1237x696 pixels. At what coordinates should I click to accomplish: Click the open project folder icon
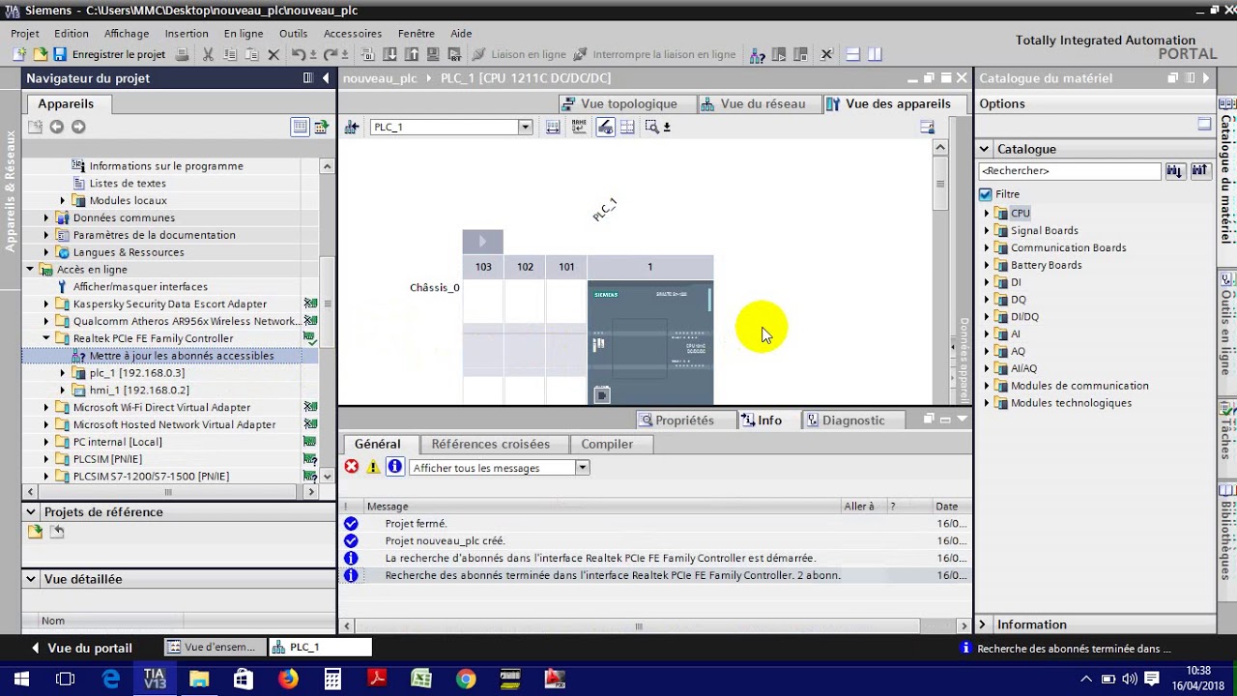coord(40,55)
